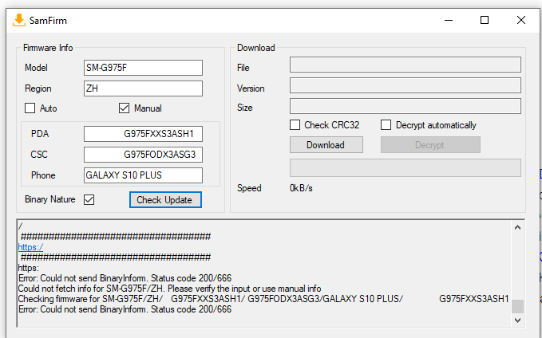This screenshot has height=338, width=542.
Task: Minimize the SamFirm window
Action: [449, 21]
